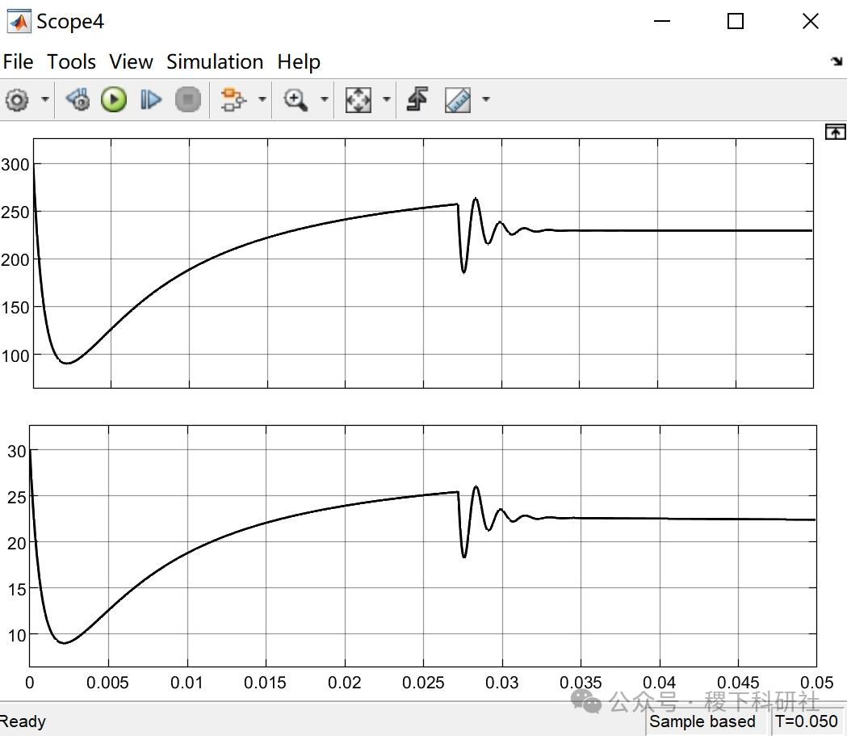Open the View menu
Image resolution: width=847 pixels, height=736 pixels.
point(132,61)
